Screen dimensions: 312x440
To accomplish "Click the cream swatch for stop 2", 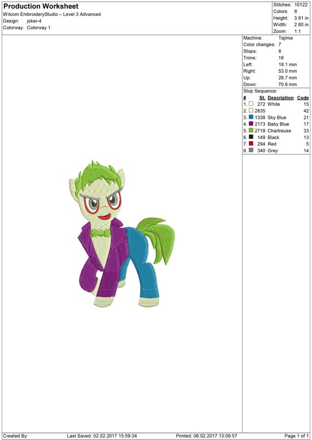I will 251,111.
